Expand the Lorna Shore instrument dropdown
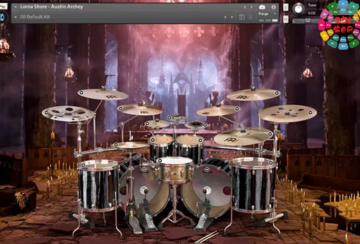Image resolution: width=360 pixels, height=244 pixels. click(x=15, y=7)
